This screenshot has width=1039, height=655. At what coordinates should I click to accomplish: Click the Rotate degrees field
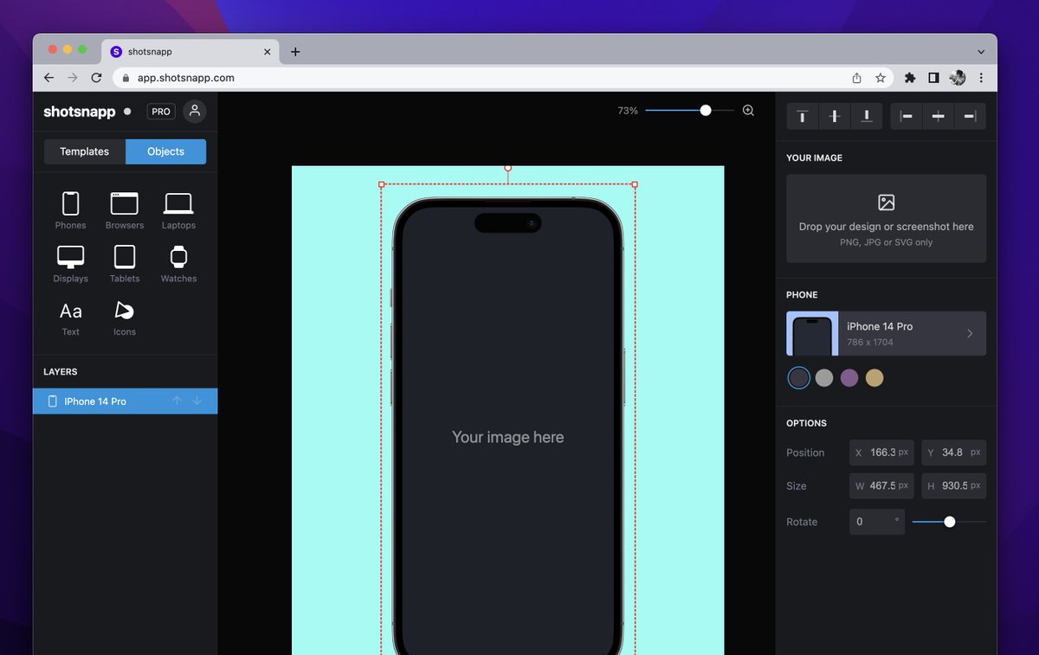877,522
